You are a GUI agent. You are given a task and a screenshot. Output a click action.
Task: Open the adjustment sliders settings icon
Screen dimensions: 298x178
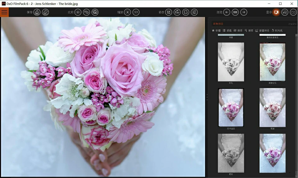pyautogui.click(x=194, y=12)
